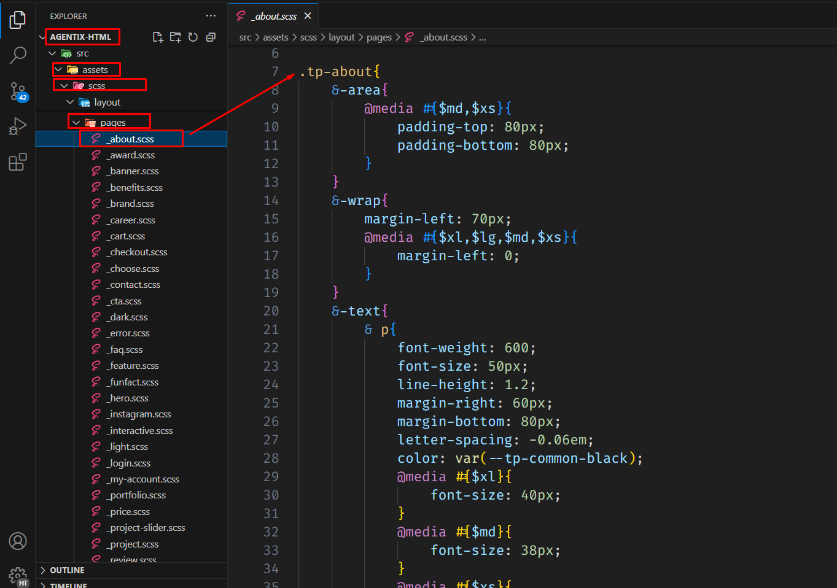This screenshot has height=588, width=837.
Task: Click the layout breadcrumb segment
Action: tap(341, 37)
